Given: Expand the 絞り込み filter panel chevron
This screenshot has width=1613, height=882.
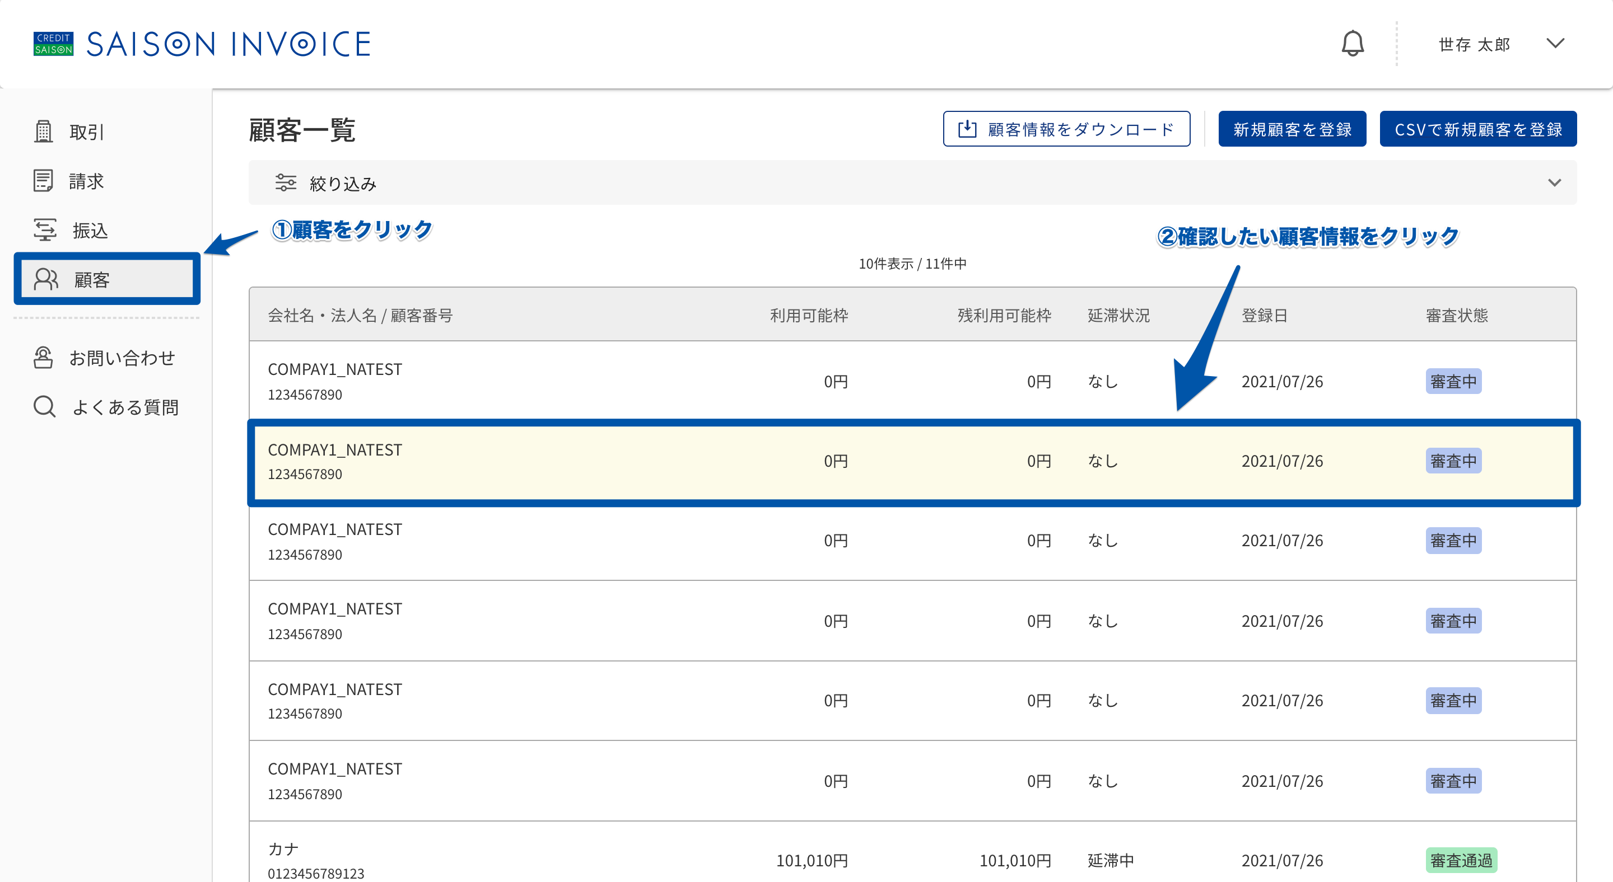Looking at the screenshot, I should point(1554,182).
